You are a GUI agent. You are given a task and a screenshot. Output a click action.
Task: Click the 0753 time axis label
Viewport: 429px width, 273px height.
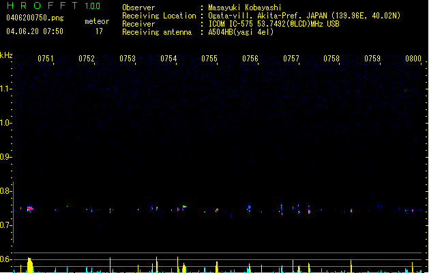(x=128, y=59)
